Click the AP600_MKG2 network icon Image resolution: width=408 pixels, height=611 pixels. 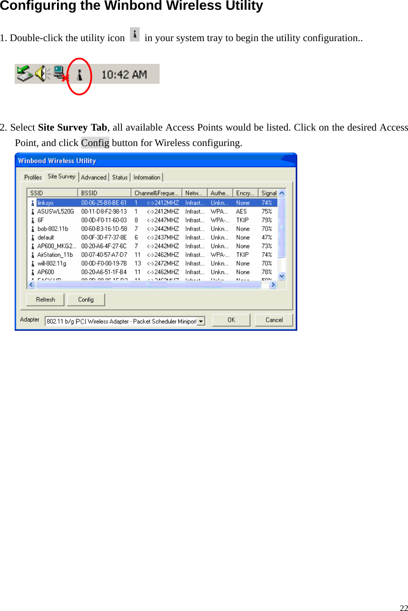point(33,246)
